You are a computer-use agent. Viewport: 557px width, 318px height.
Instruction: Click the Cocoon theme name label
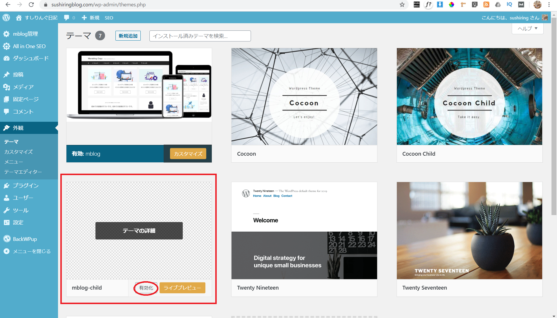tap(246, 154)
